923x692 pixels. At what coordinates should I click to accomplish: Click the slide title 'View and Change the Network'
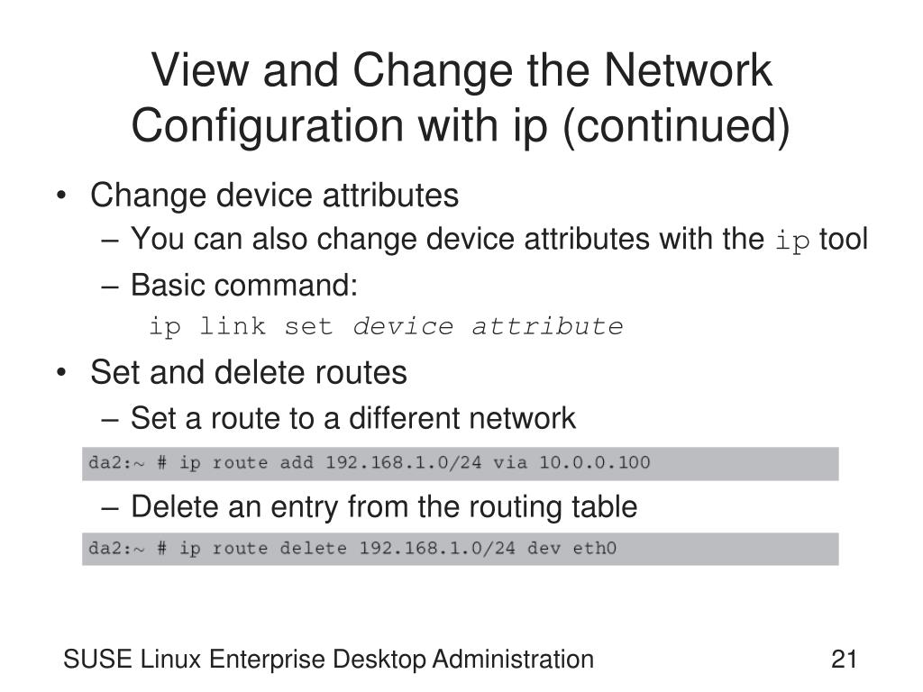coord(461,70)
